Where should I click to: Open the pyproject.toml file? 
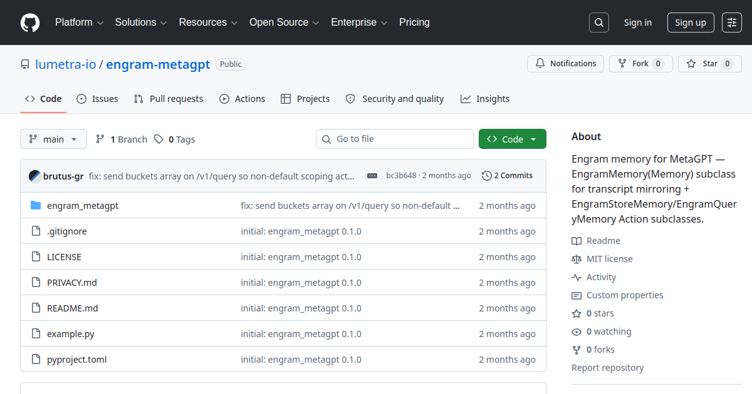click(77, 360)
